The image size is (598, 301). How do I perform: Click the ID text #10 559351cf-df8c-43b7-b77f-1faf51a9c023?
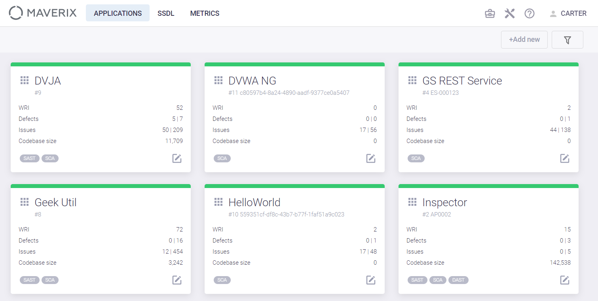point(286,214)
